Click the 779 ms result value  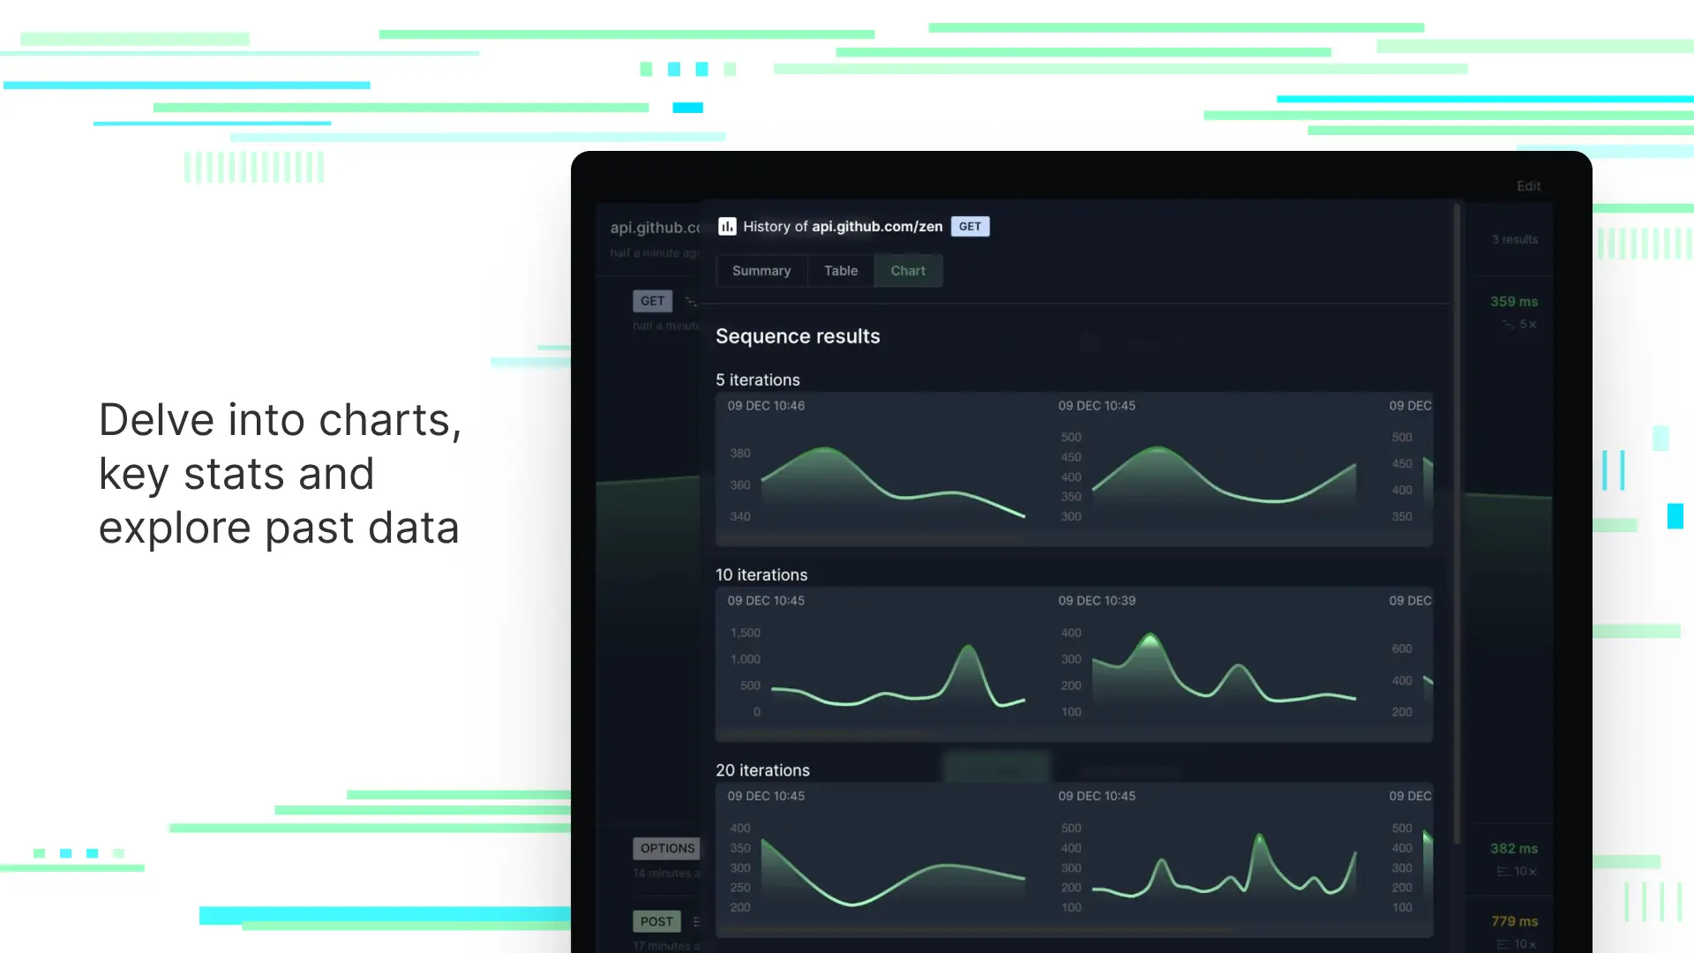[x=1514, y=921]
